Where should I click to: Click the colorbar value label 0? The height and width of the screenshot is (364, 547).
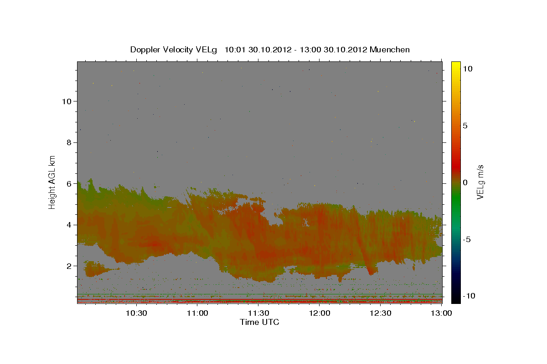pyautogui.click(x=465, y=182)
